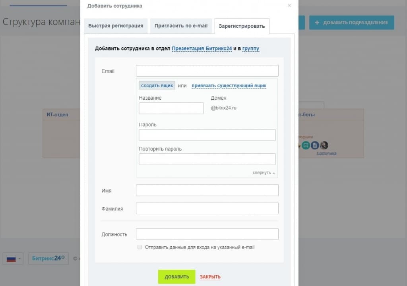The width and height of the screenshot is (407, 286).
Task: Click the red Закрыть link
Action: pos(210,277)
